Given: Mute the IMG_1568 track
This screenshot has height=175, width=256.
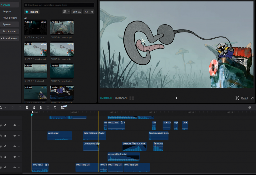Looking at the screenshot, I should tap(14, 125).
